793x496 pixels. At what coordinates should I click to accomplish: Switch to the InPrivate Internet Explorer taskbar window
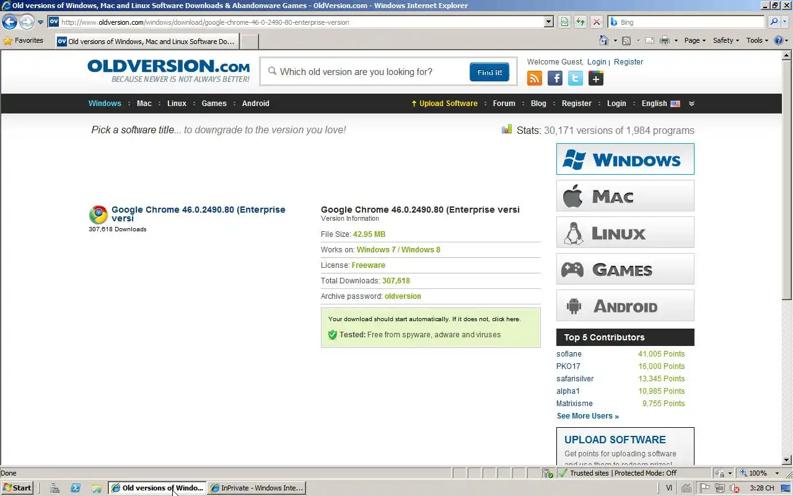(x=256, y=488)
